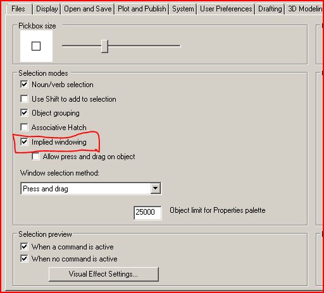Screen dimensions: 324x293
Task: Open the System tab
Action: 183,9
